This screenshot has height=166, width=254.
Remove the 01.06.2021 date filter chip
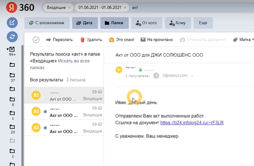(125, 8)
